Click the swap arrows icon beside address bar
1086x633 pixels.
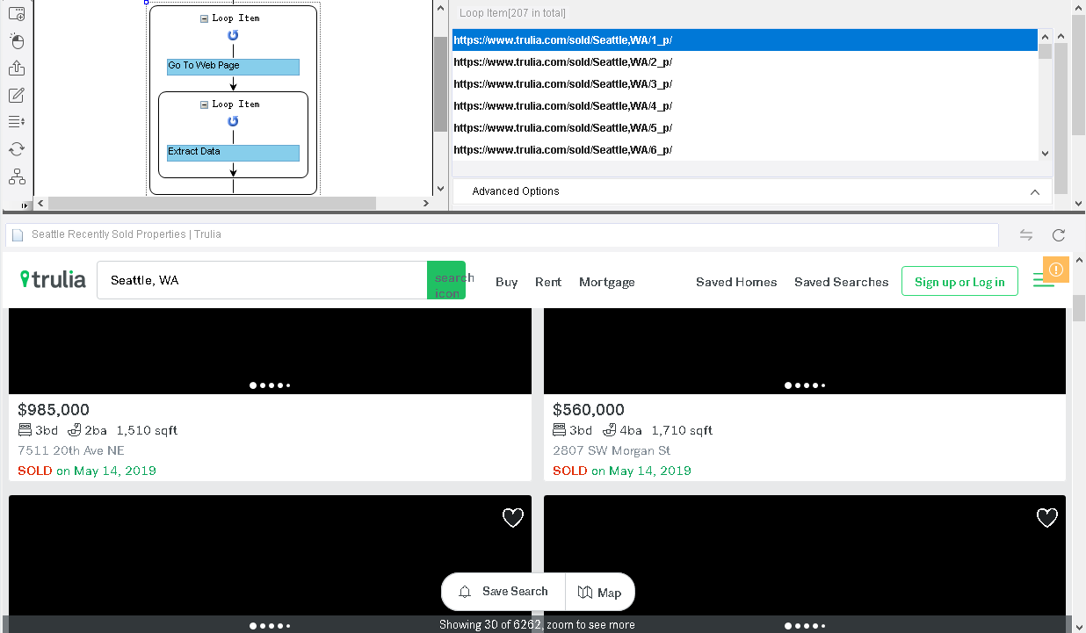[1025, 235]
